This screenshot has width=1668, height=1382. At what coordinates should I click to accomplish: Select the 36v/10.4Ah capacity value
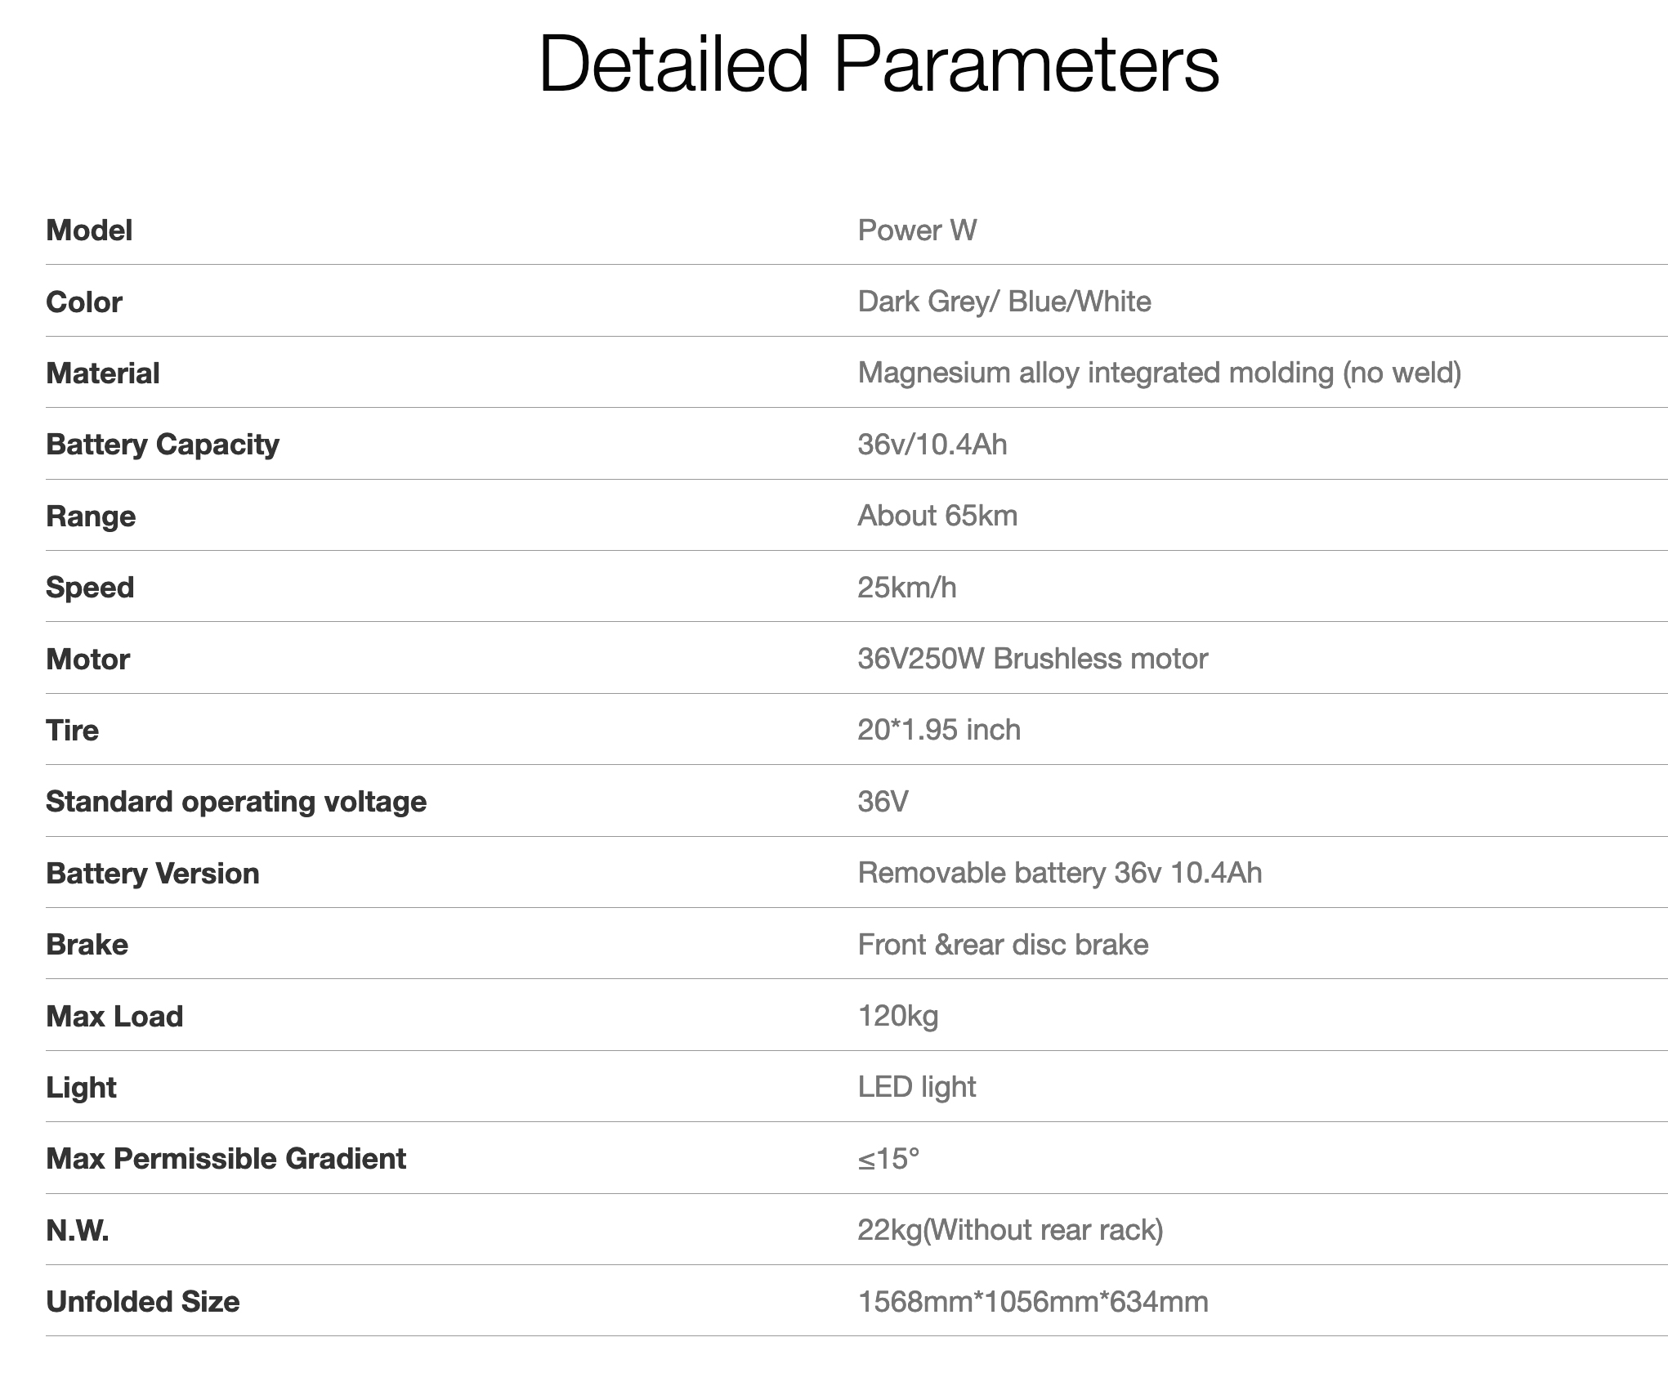932,445
